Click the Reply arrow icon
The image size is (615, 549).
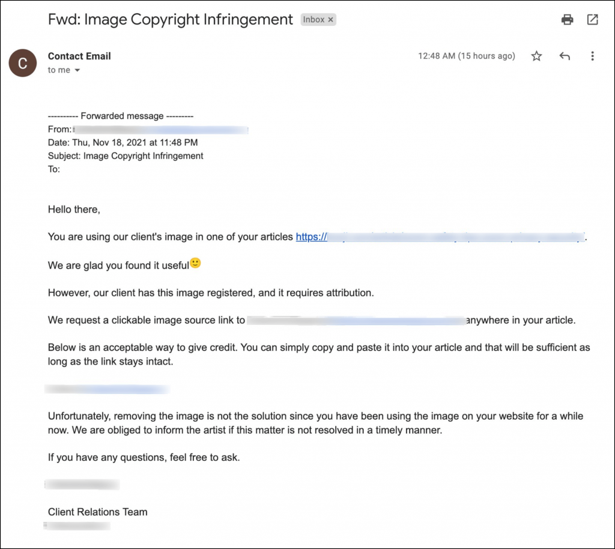[564, 56]
